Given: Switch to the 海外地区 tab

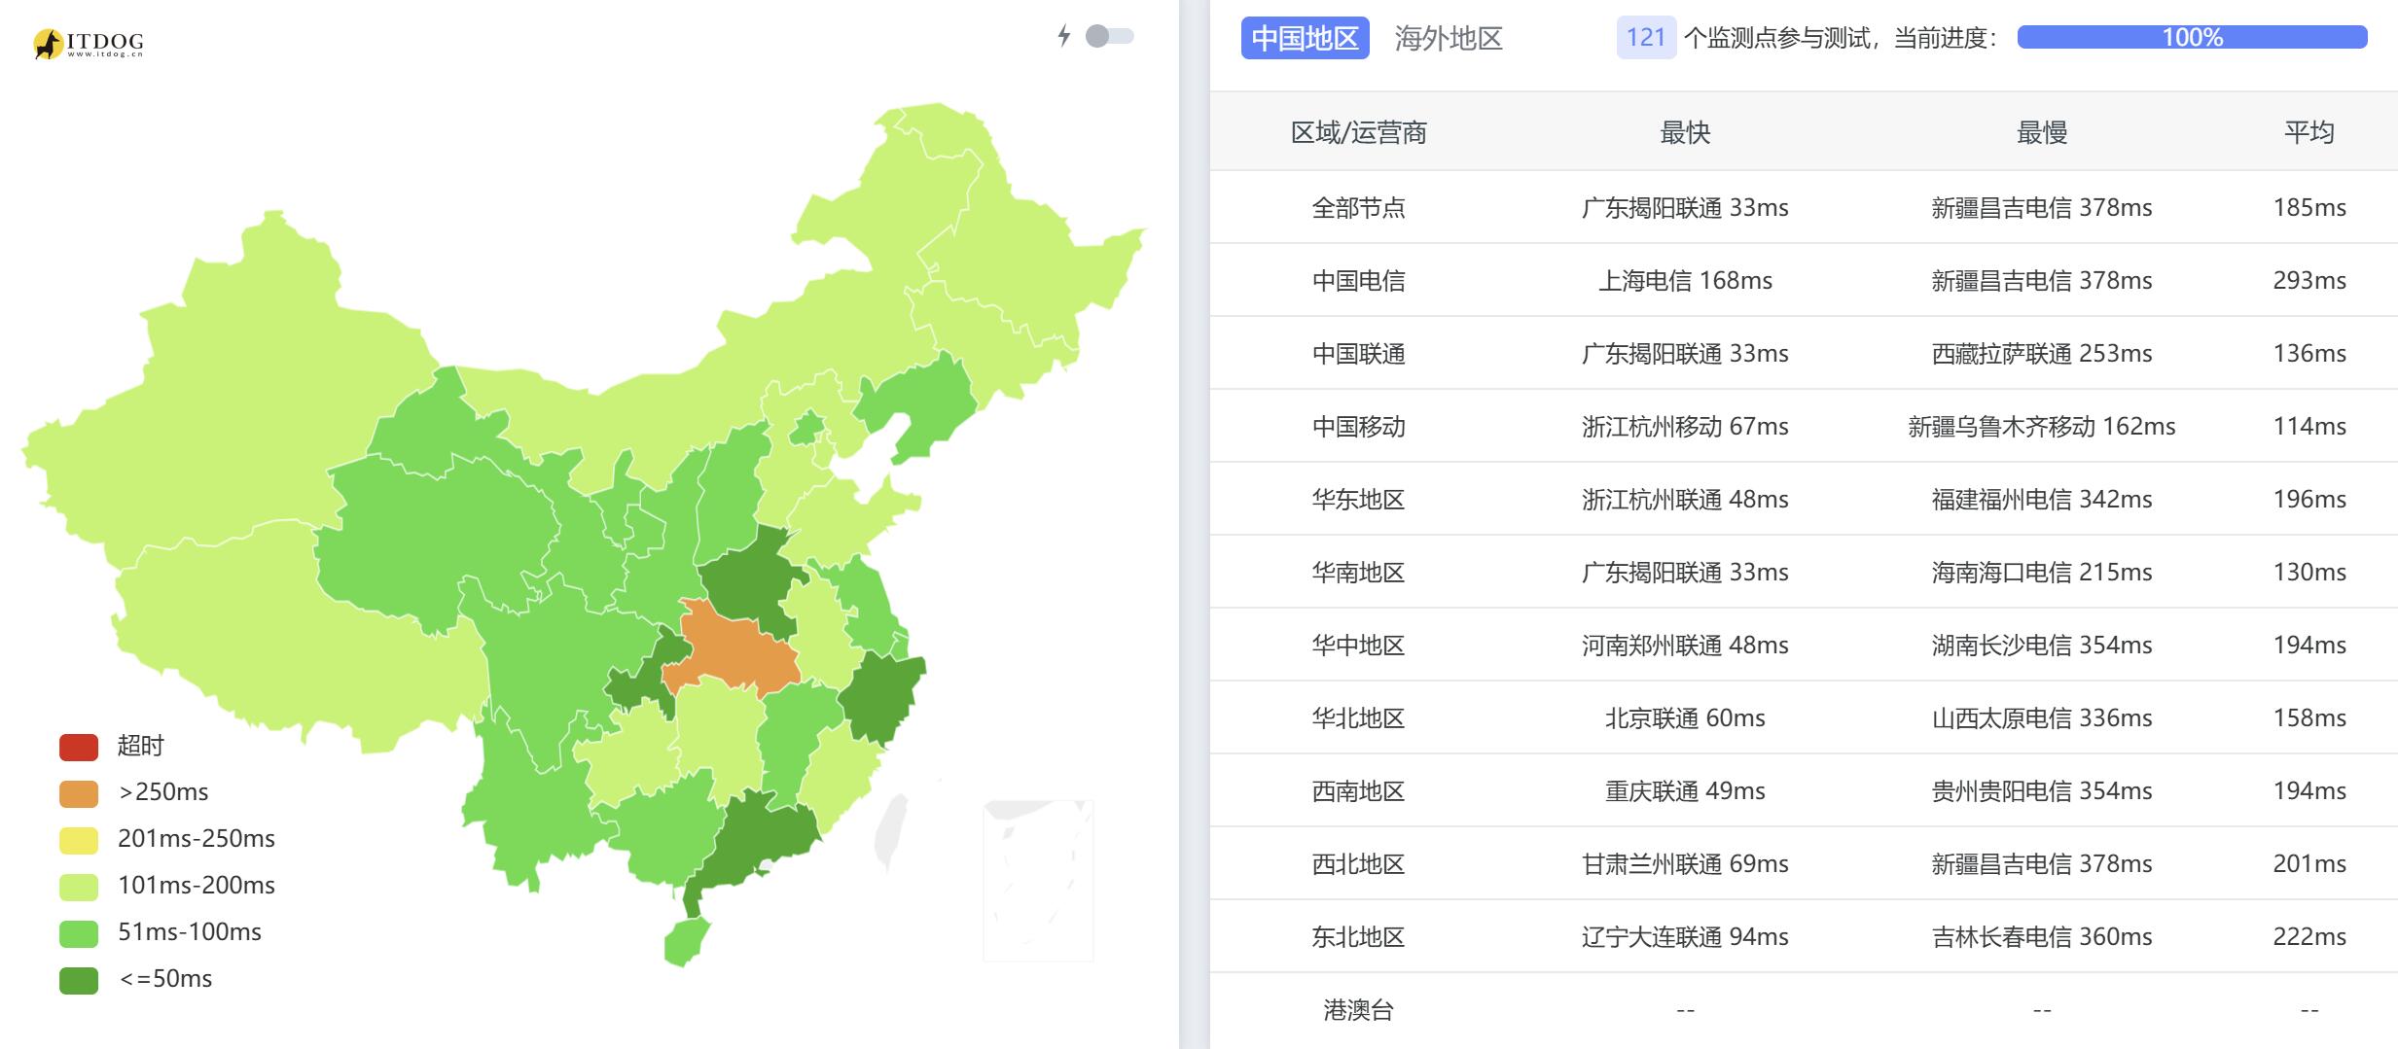Looking at the screenshot, I should pyautogui.click(x=1449, y=38).
